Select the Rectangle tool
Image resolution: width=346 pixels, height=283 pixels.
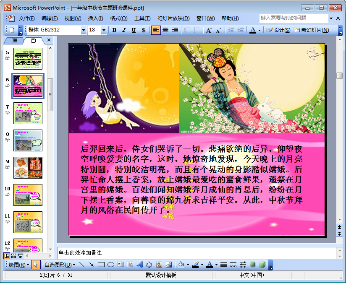click(x=101, y=265)
